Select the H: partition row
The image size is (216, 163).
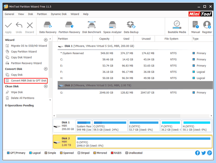135,78
